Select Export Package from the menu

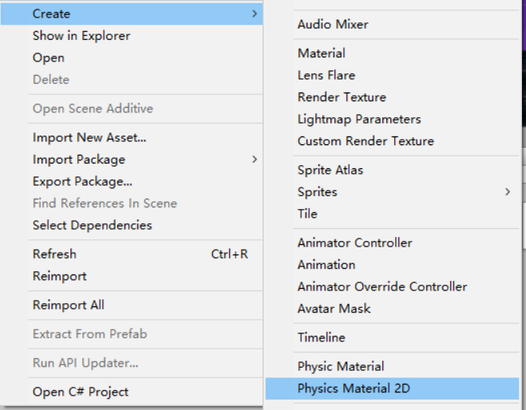[x=82, y=182]
